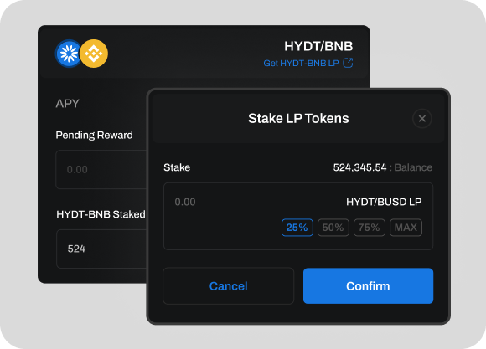Choose the MAX stake amount option
This screenshot has height=349, width=486.
click(406, 228)
